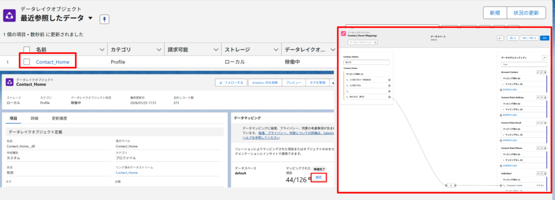Tick the checkbox for the Contact_Home row
This screenshot has height=200, width=555.
(27, 62)
